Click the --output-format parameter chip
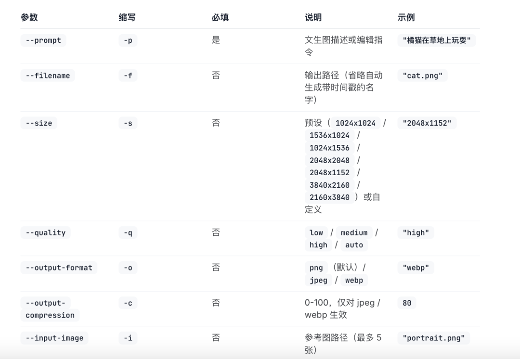Viewport: 520px width, 359px height. (x=59, y=268)
